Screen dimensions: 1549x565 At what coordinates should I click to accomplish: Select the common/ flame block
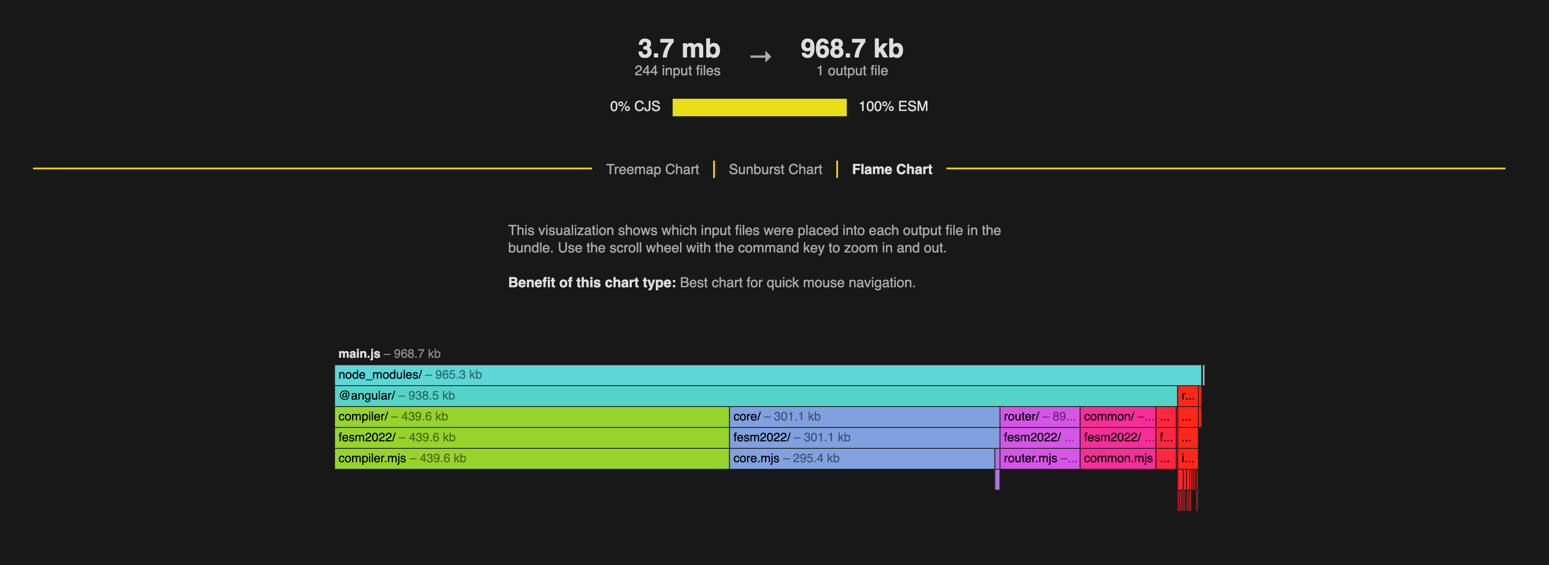click(x=1118, y=417)
